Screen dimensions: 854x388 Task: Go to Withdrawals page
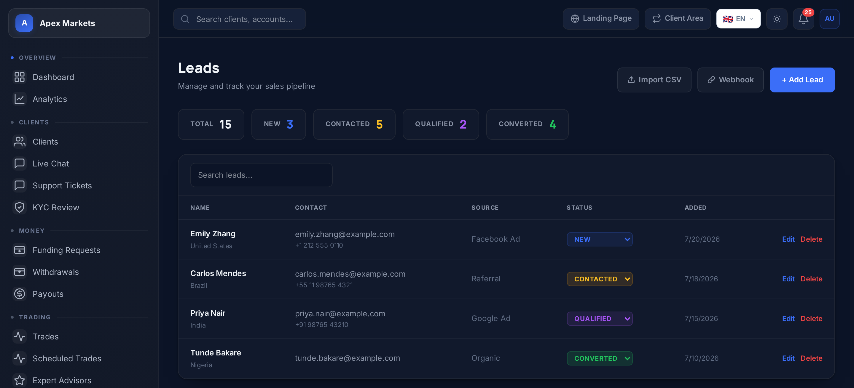79,272
